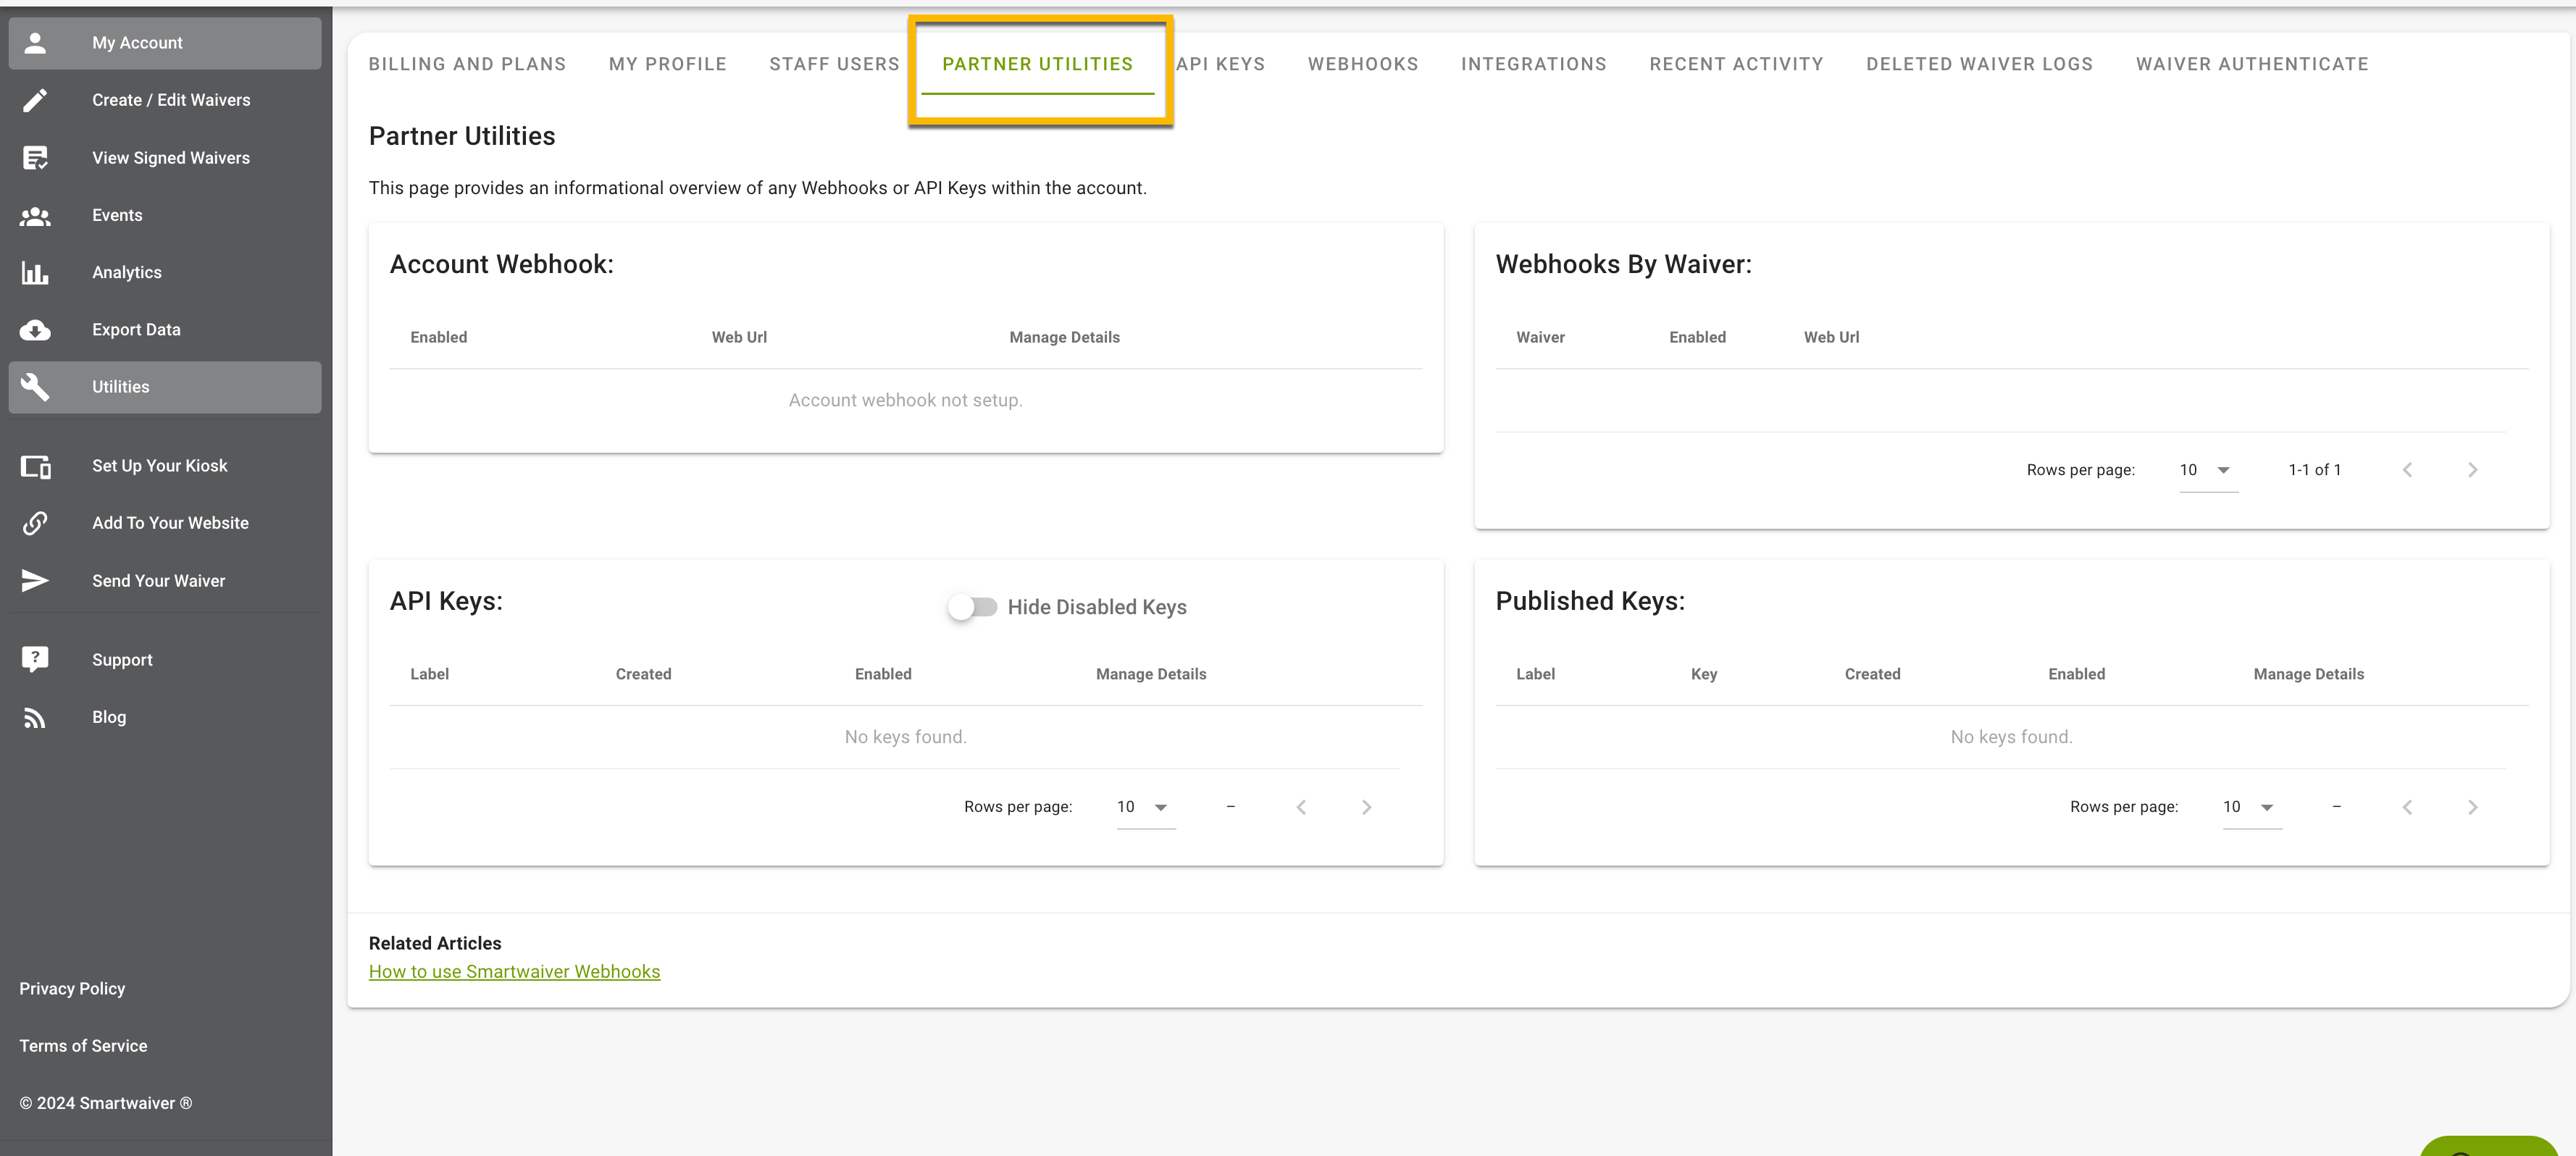Viewport: 2576px width, 1156px height.
Task: Select the Utilities wrench icon
Action: (36, 387)
